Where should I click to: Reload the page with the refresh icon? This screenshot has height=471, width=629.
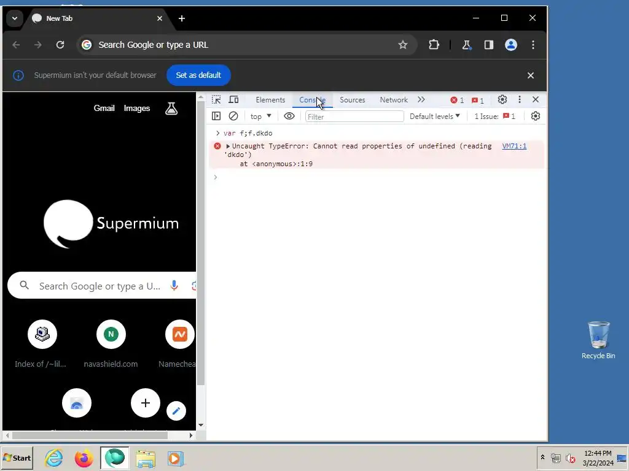click(60, 45)
